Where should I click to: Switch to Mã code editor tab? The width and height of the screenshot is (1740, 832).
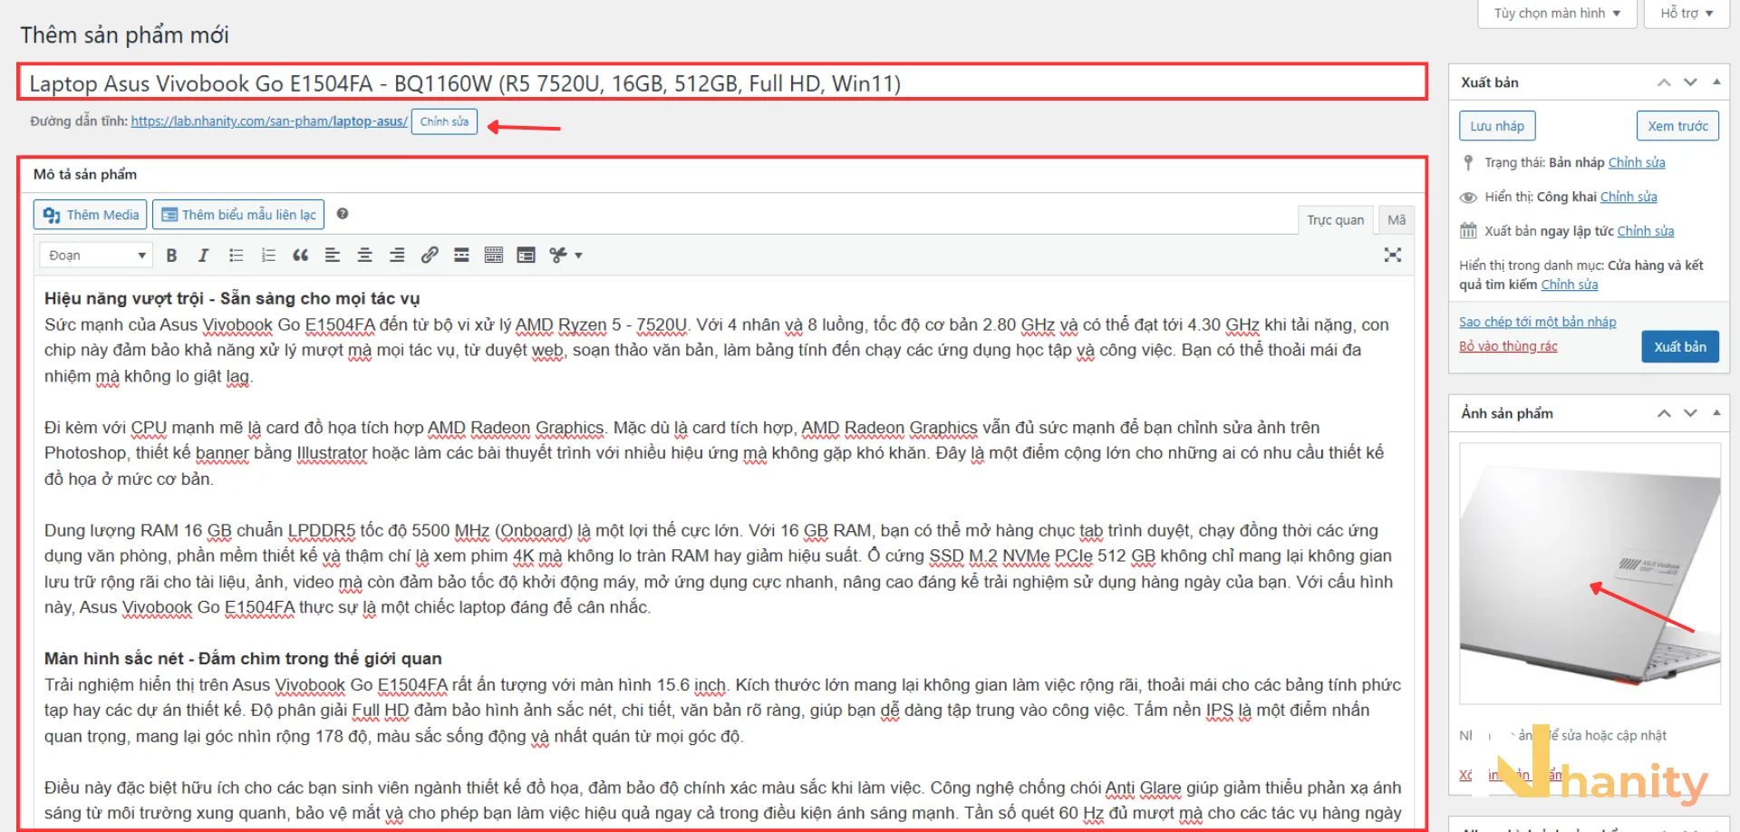point(1397,220)
